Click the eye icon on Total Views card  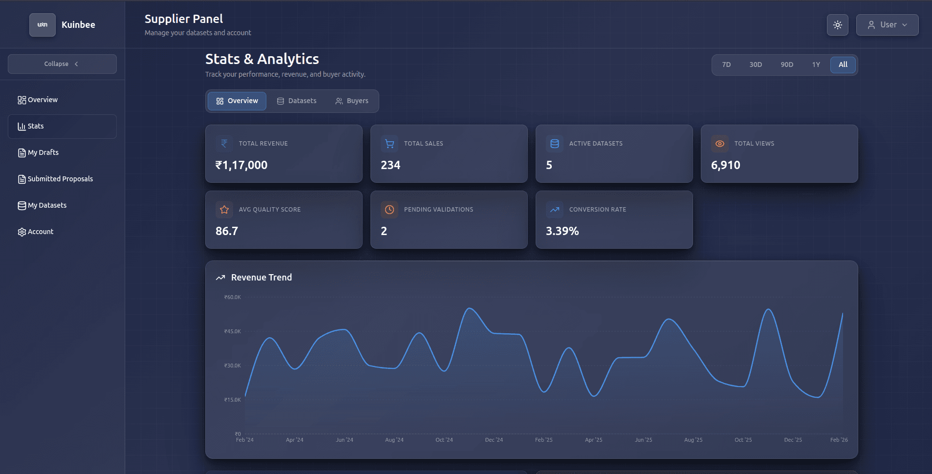pyautogui.click(x=719, y=143)
